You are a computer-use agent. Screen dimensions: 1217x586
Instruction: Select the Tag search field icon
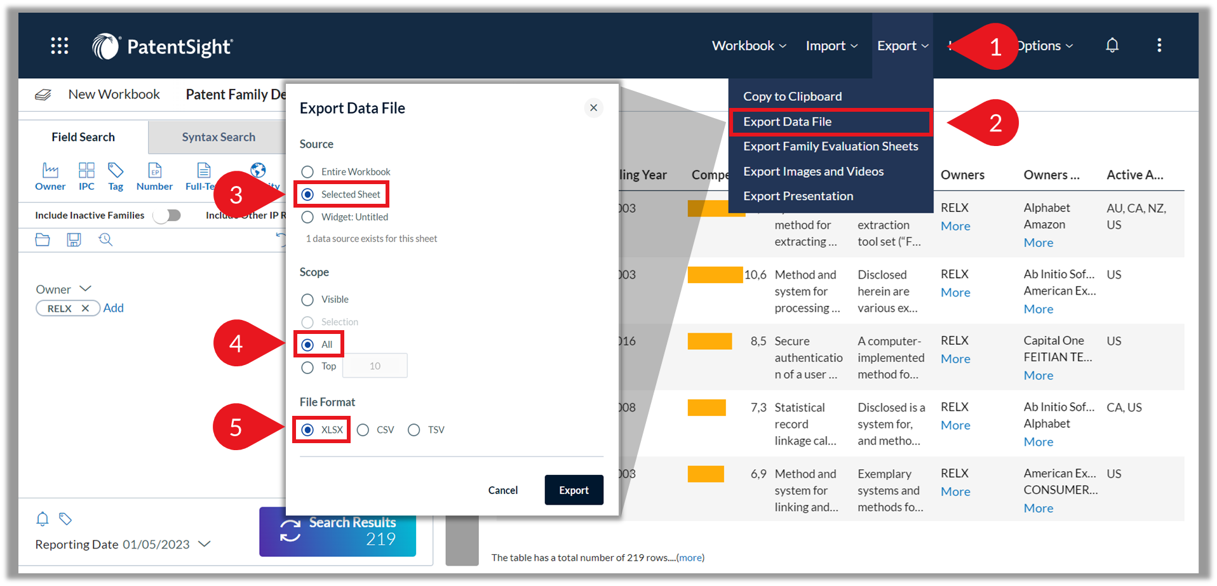point(116,176)
